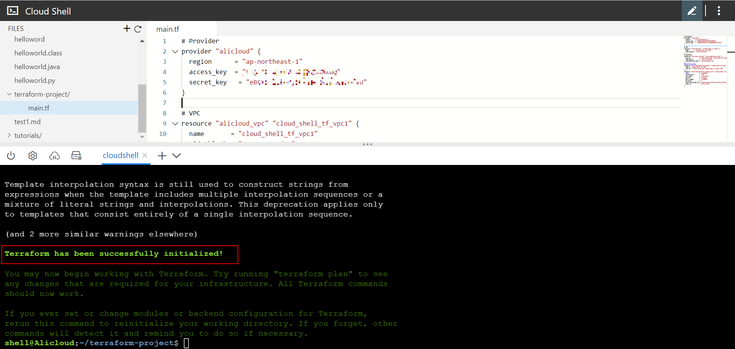Image resolution: width=735 pixels, height=349 pixels.
Task: Select the main.tf editor tab
Action: click(168, 29)
